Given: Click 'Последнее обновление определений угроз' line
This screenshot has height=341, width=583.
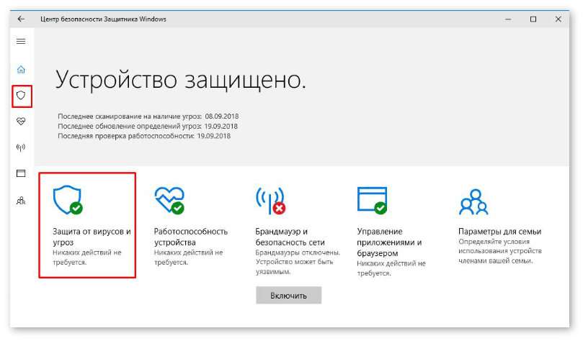Looking at the screenshot, I should [148, 126].
